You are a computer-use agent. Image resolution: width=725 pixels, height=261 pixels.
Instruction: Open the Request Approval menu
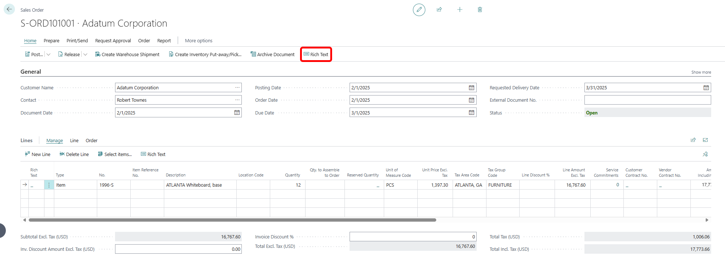click(x=113, y=41)
